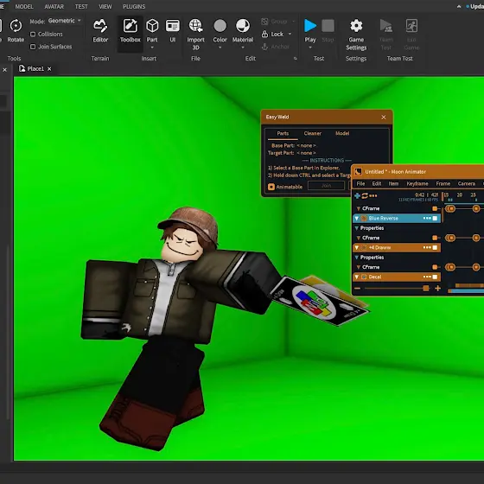Select the first keyframe on the top CFrame track
484x484 pixels.
click(450, 208)
